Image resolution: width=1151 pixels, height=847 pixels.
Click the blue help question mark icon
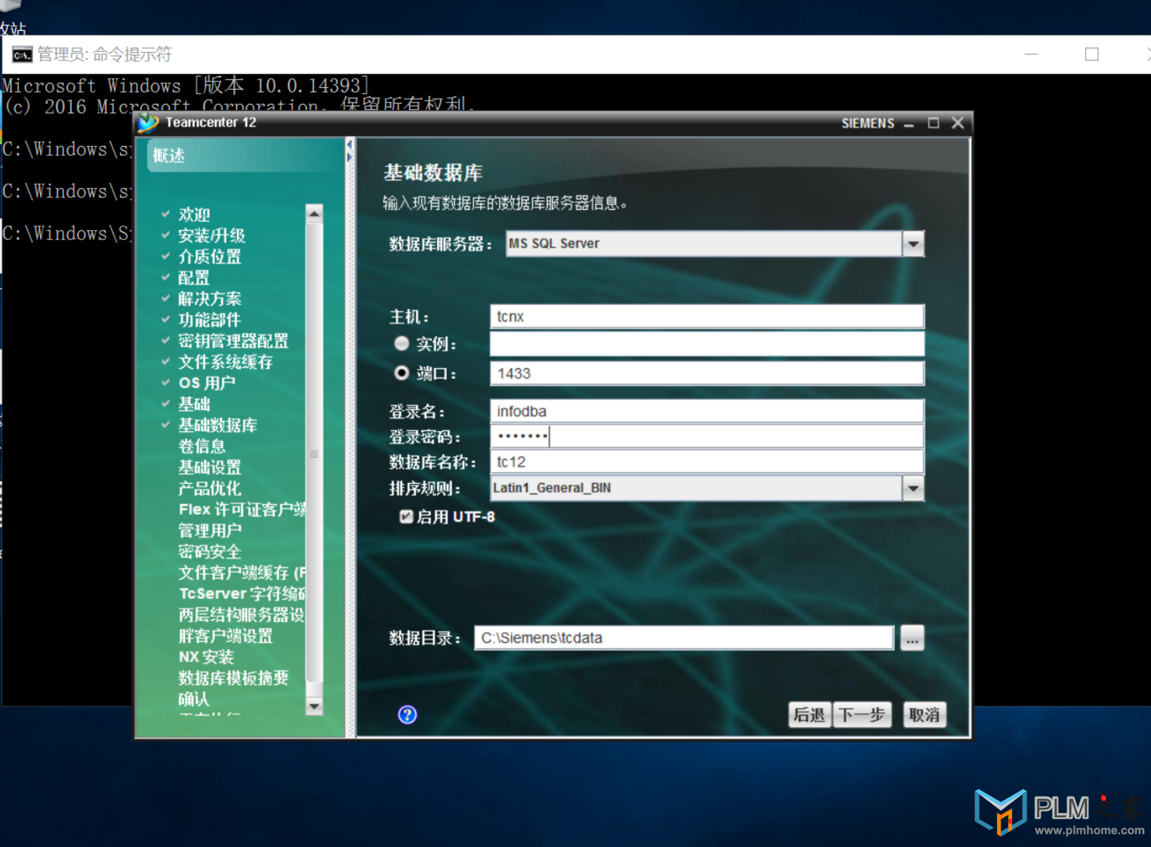click(408, 715)
